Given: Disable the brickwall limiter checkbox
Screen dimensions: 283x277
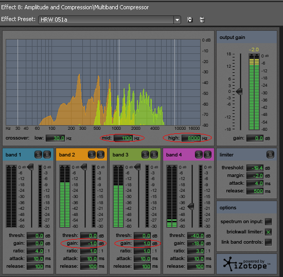Looking at the screenshot, I should tap(268, 232).
